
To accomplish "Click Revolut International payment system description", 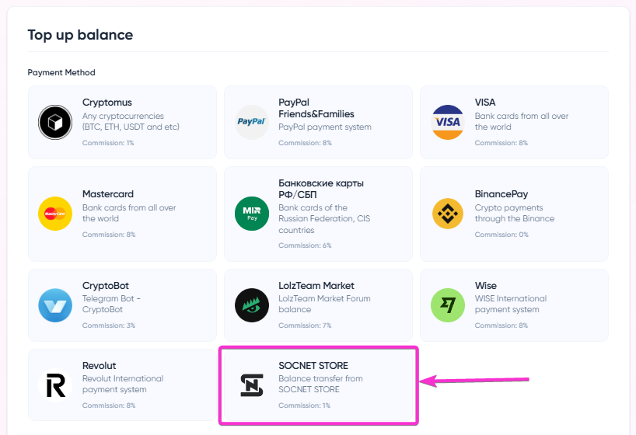I will click(x=123, y=384).
